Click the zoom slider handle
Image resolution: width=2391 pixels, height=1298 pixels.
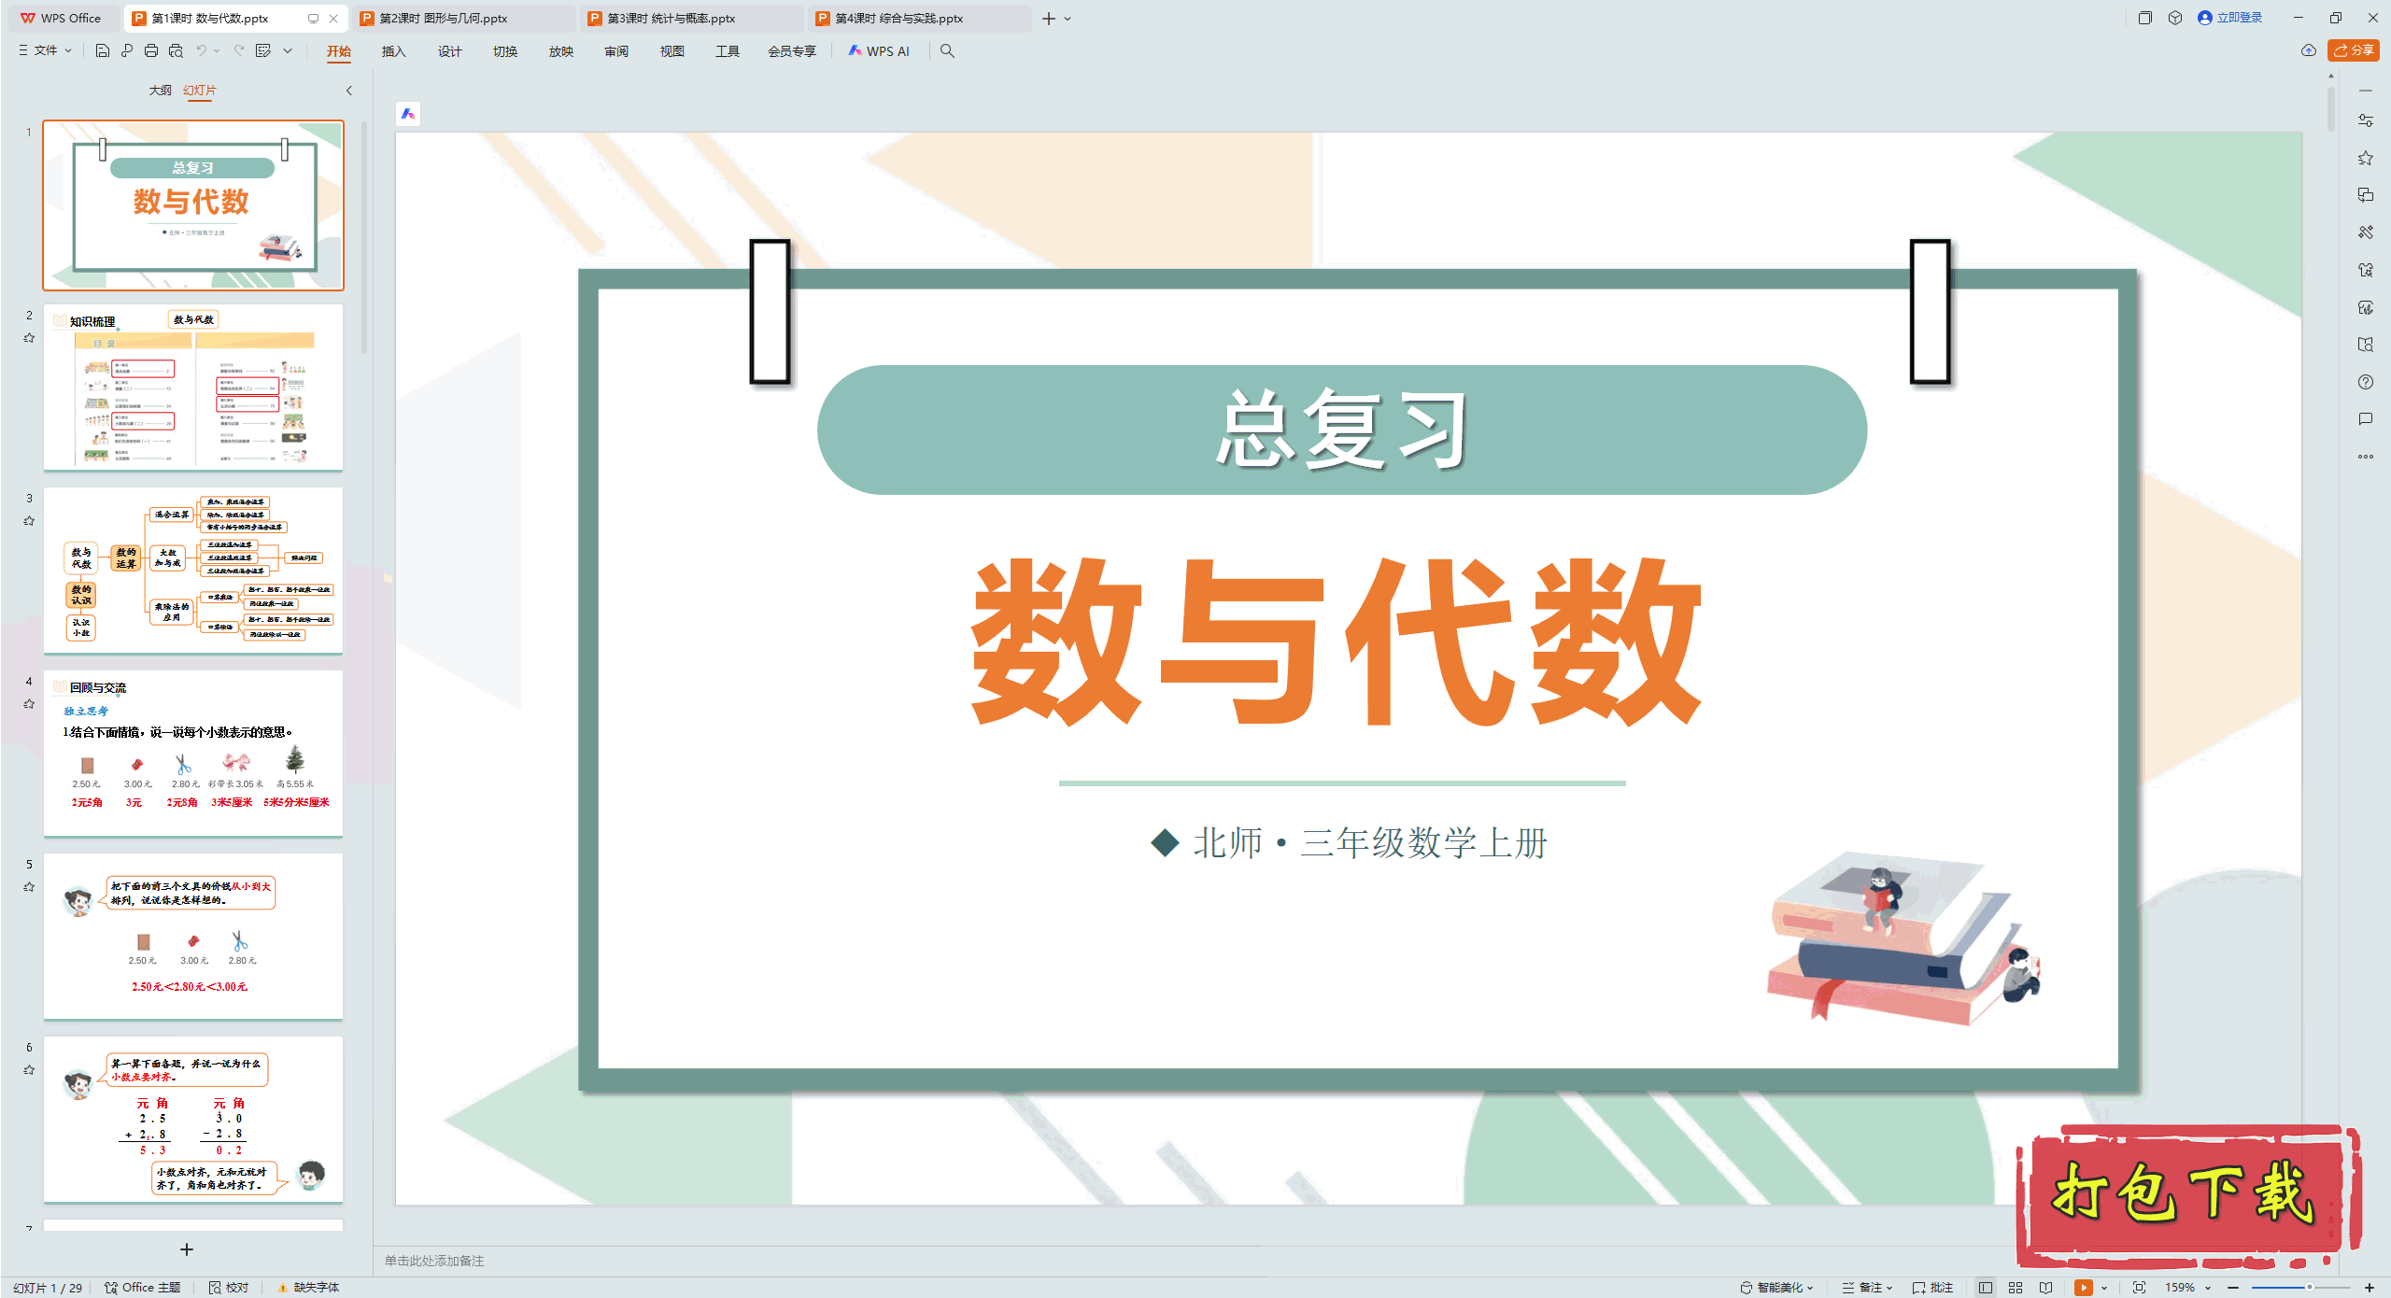point(2309,1288)
